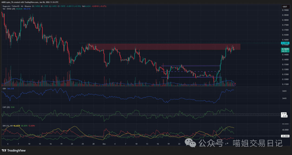Click the CMF (20) indicator label
Image resolution: width=292 pixels, height=155 pixels.
tap(6, 107)
